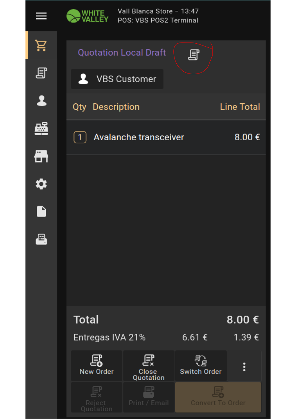Open customers section in sidebar

(41, 101)
